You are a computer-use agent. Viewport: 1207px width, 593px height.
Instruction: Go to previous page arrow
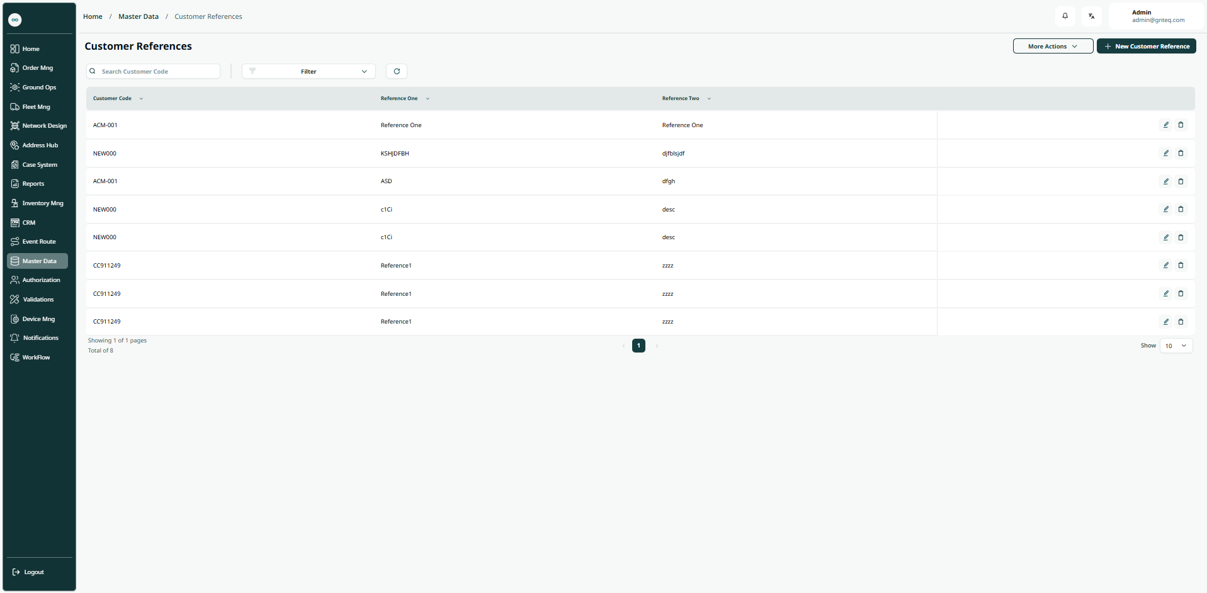[623, 346]
